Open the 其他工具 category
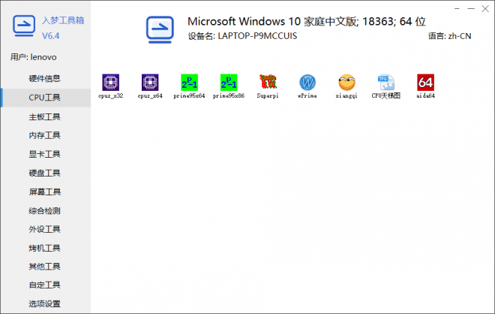Screen dimensions: 495x314 pos(46,266)
